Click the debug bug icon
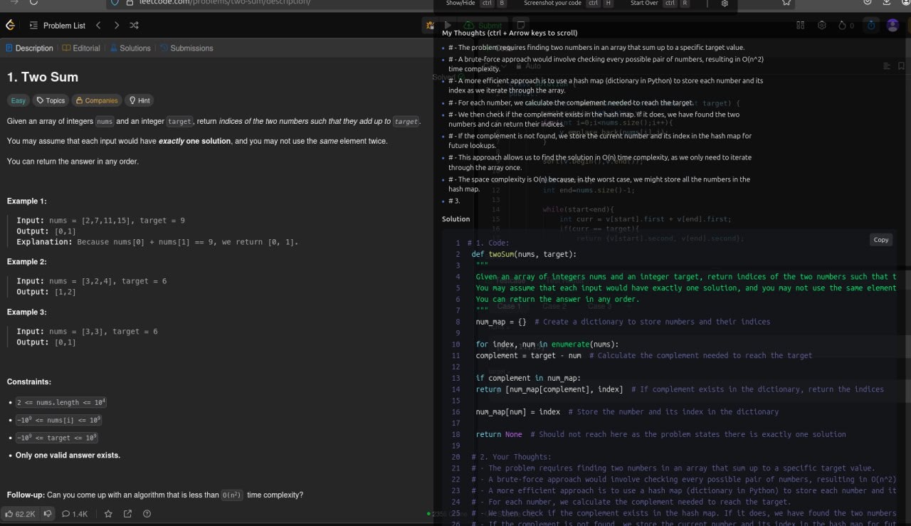 click(430, 26)
